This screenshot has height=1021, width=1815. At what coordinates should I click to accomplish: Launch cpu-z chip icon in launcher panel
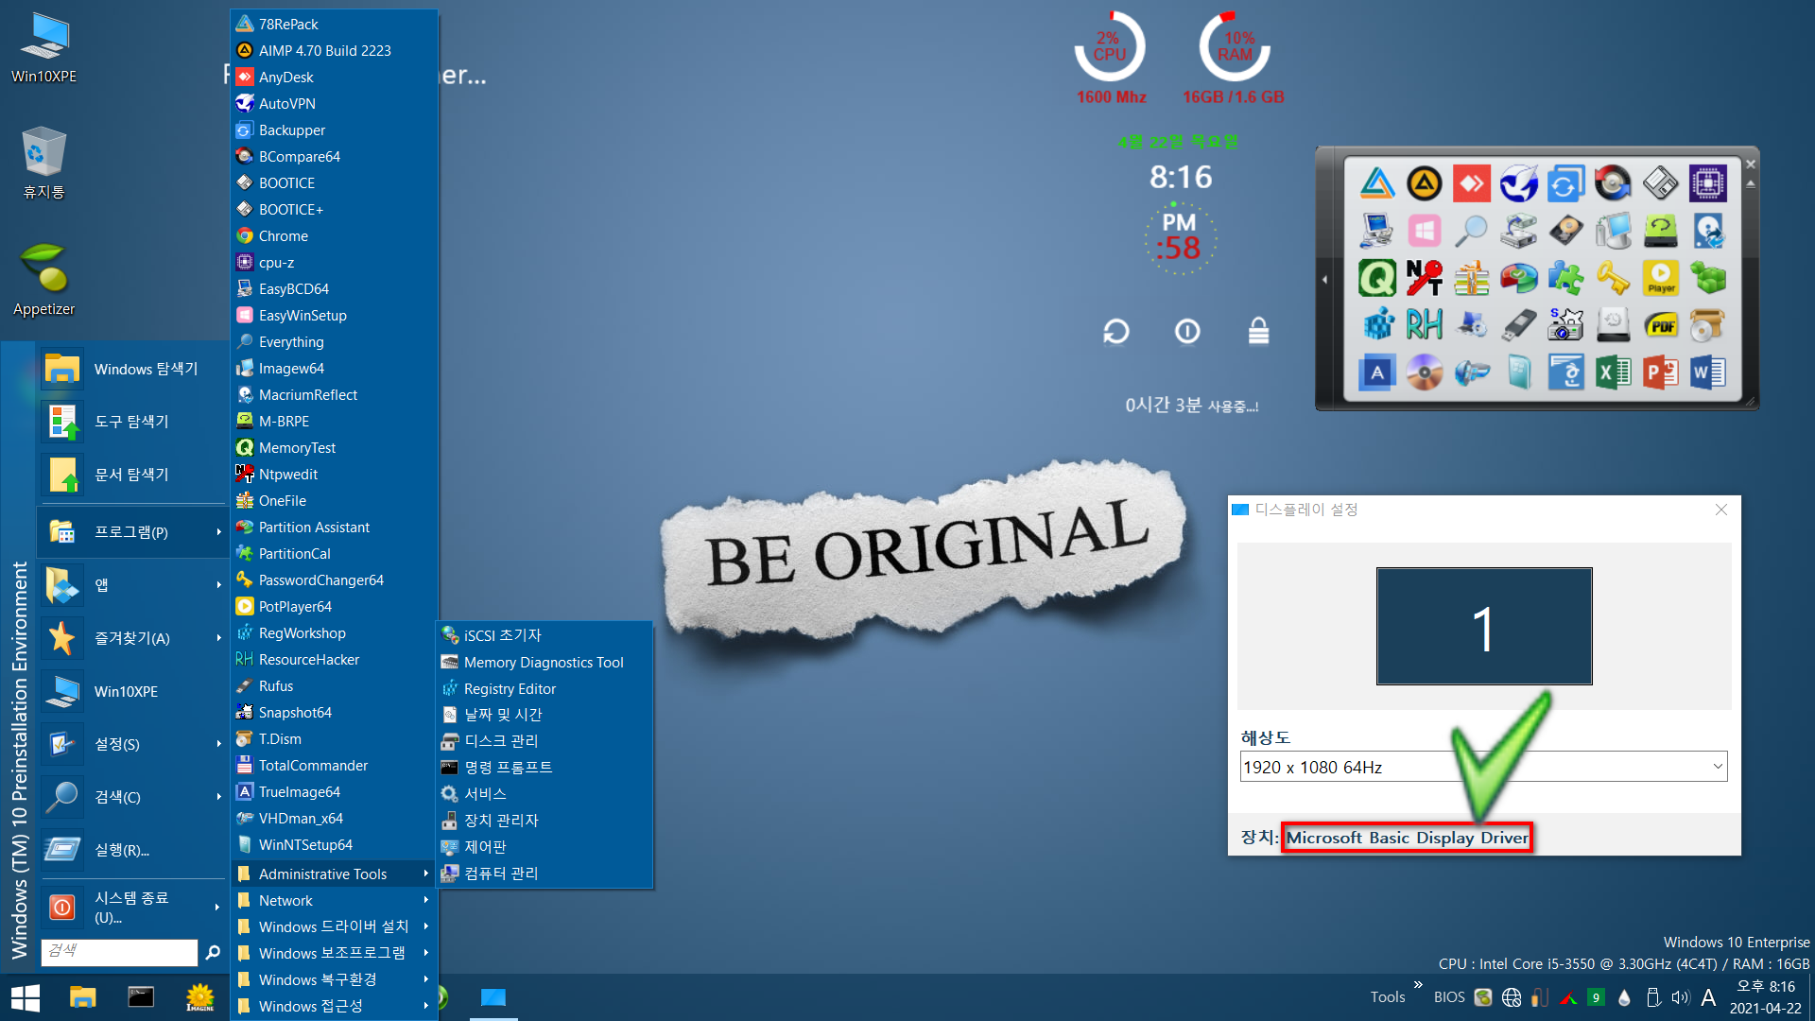[1707, 183]
